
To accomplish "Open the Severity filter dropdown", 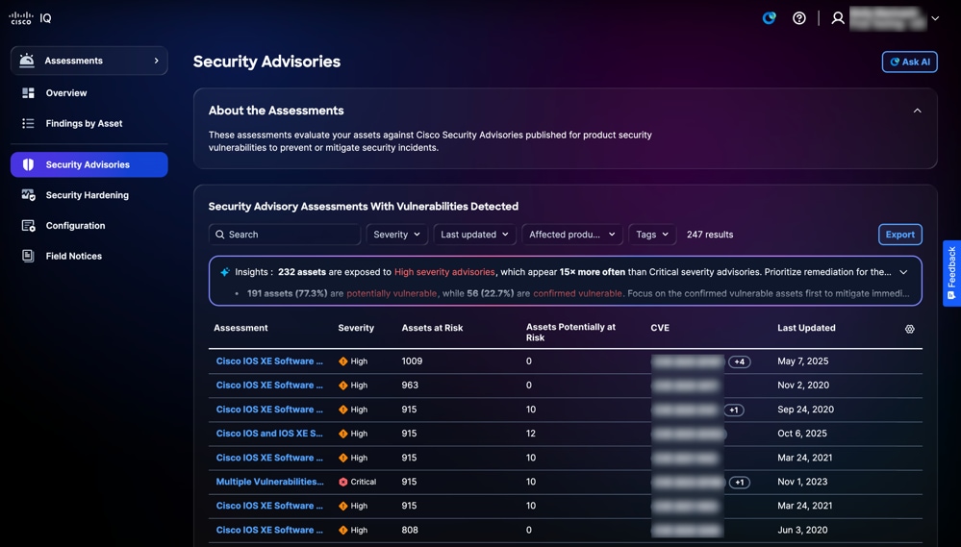I will point(396,235).
